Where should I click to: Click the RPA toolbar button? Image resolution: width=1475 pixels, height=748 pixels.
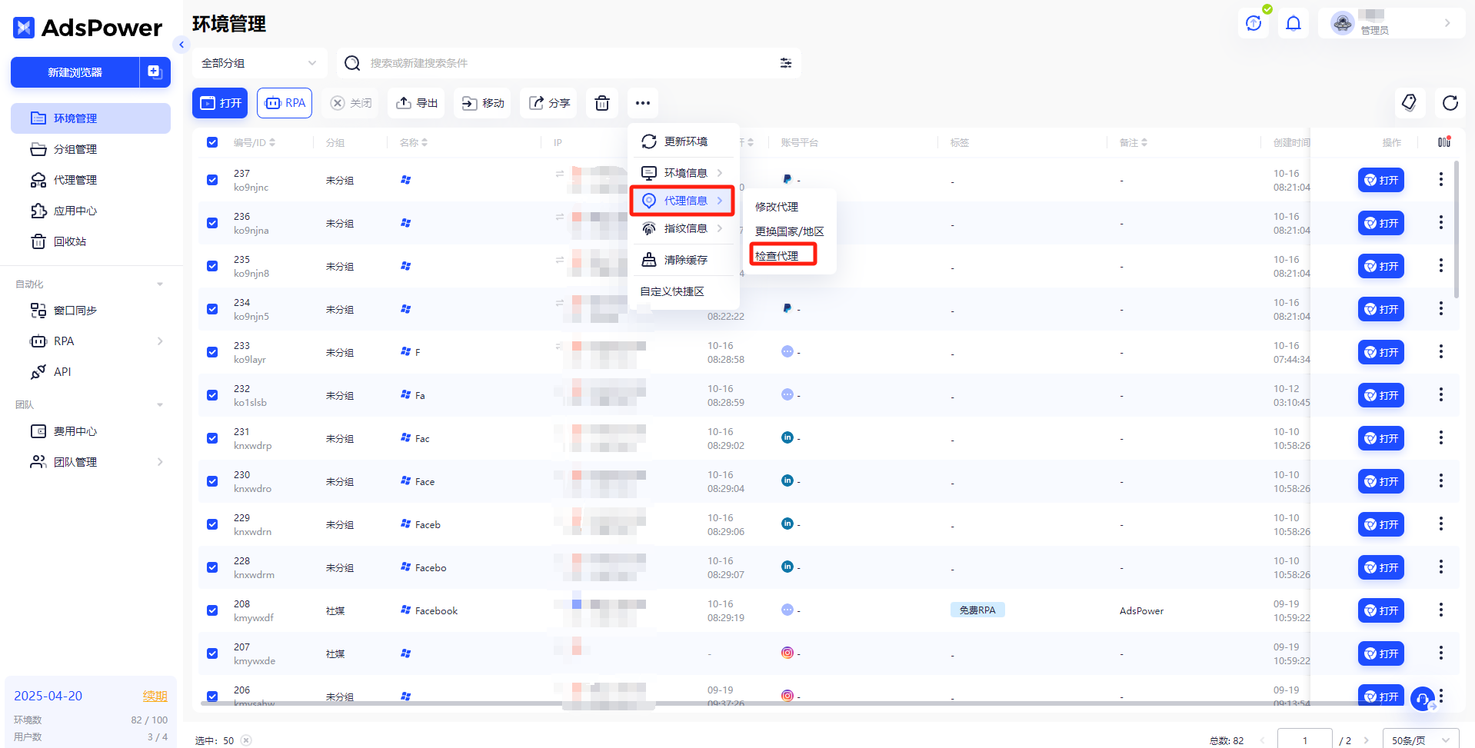285,103
